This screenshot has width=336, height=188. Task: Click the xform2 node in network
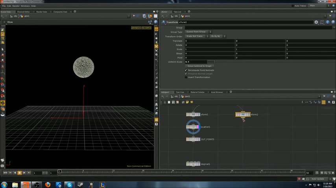[243, 114]
